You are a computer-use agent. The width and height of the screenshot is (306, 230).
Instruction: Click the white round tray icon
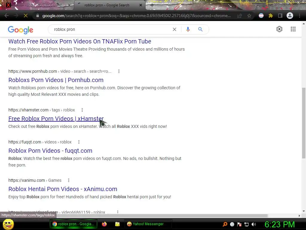coord(232,224)
